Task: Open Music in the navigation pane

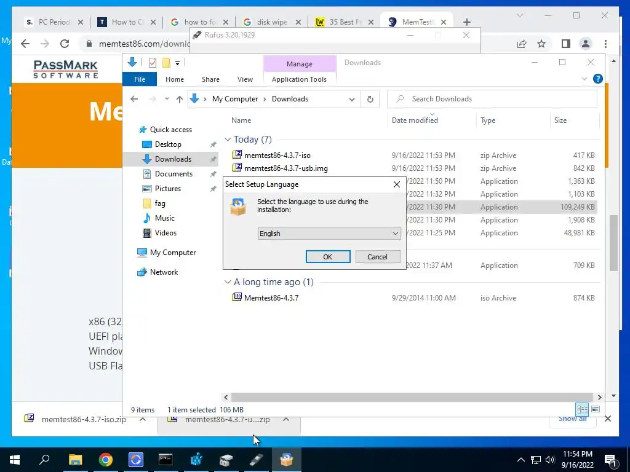Action: 165,218
